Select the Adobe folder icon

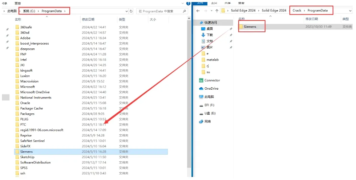coord(17,38)
